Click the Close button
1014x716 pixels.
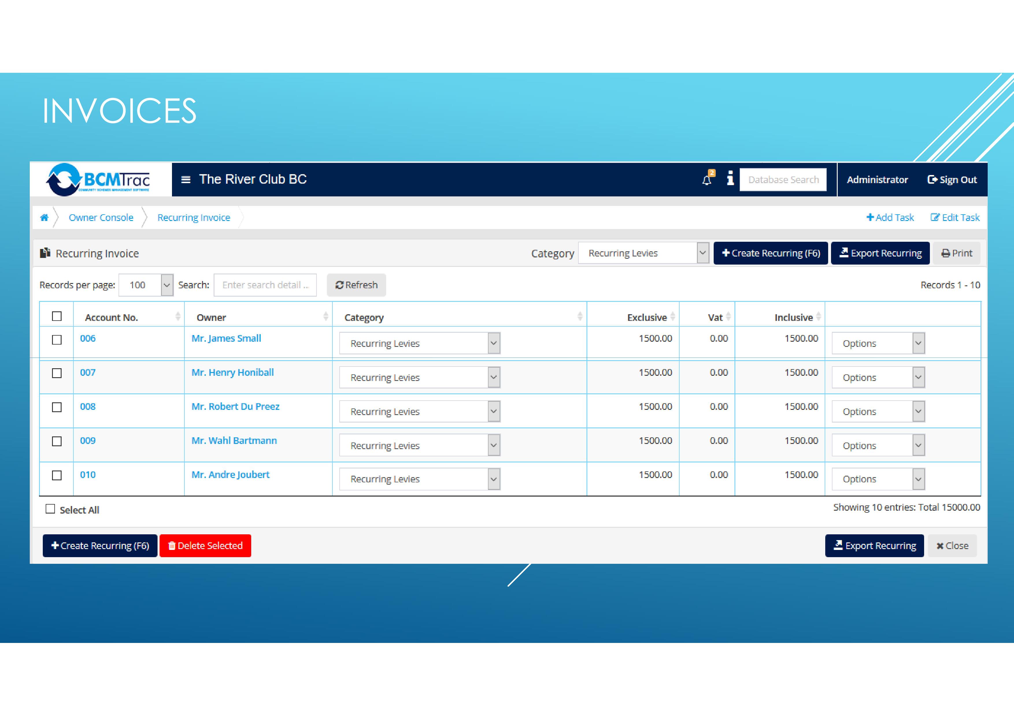(952, 546)
